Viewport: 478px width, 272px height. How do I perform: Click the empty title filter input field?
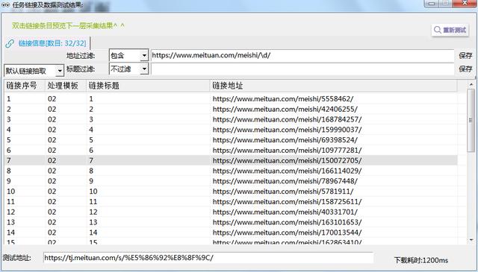[302, 69]
